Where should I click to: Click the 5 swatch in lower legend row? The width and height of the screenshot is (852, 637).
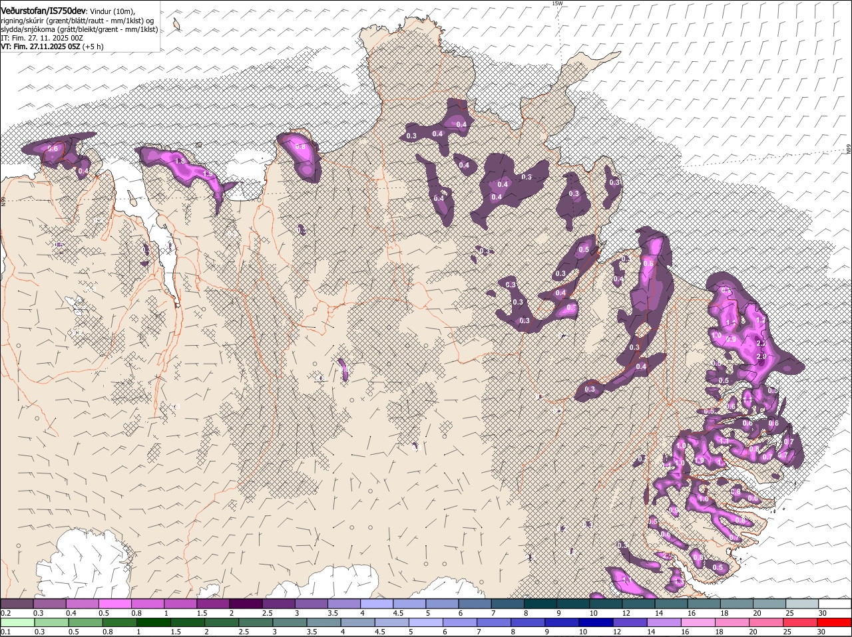[x=425, y=623]
